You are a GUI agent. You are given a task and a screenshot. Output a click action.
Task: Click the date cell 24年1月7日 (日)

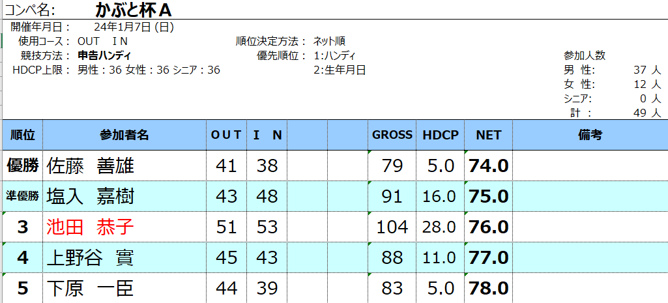pyautogui.click(x=134, y=27)
